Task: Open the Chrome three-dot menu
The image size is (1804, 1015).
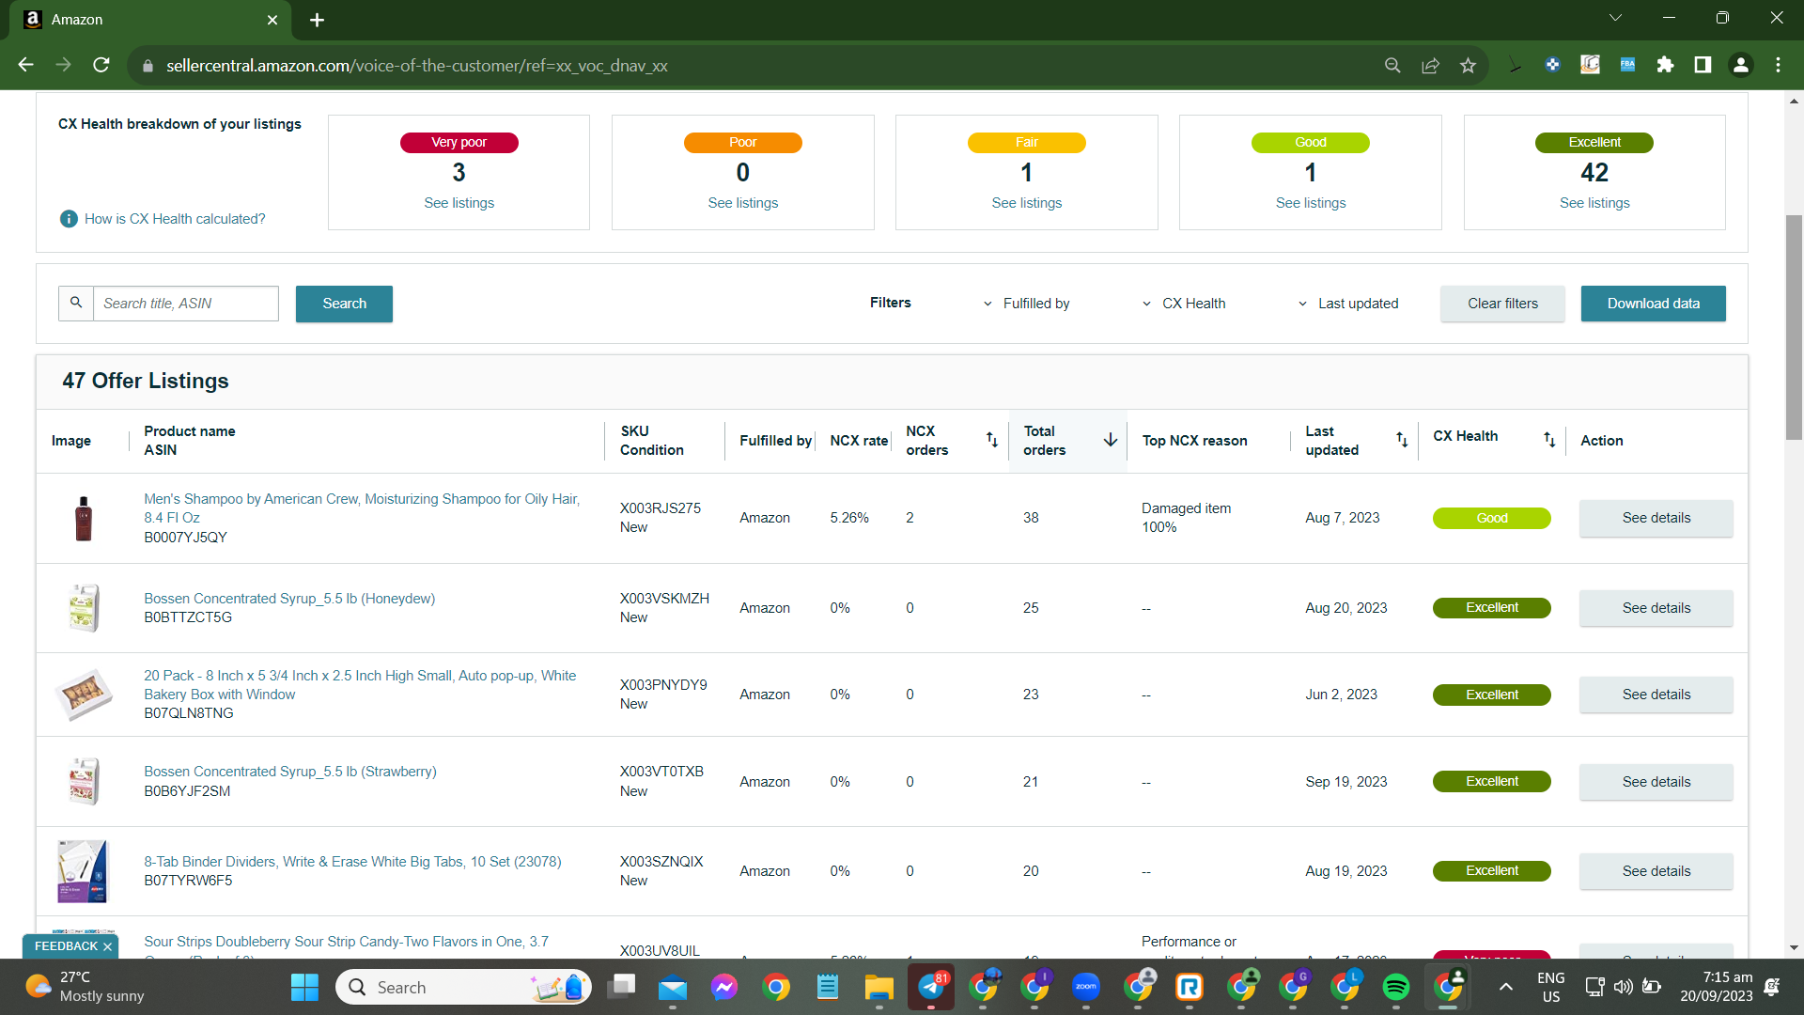Action: 1778,65
